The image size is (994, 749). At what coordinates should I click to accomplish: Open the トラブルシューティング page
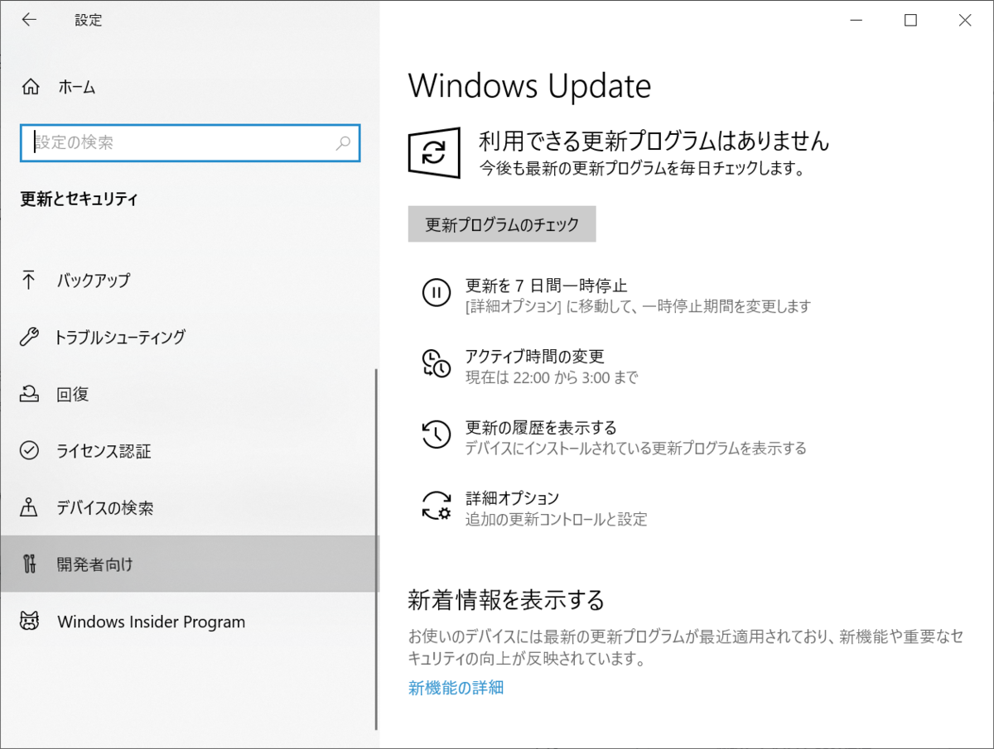tap(189, 337)
